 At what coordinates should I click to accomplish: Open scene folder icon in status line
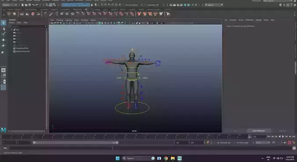[26, 5]
